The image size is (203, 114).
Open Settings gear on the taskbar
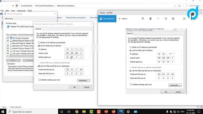tap(128, 111)
